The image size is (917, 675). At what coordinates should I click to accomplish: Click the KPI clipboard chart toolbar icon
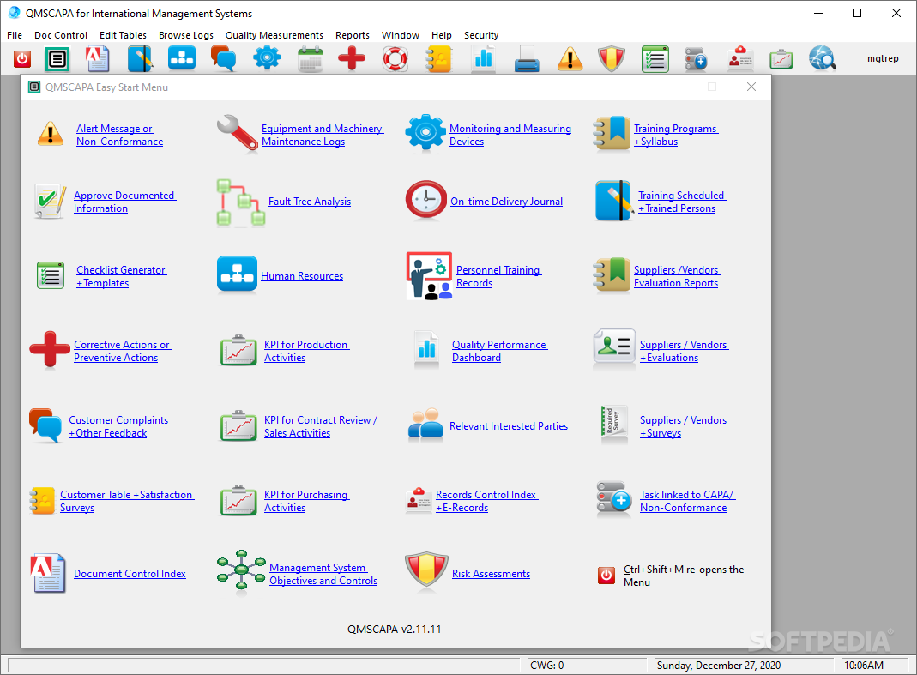click(781, 60)
